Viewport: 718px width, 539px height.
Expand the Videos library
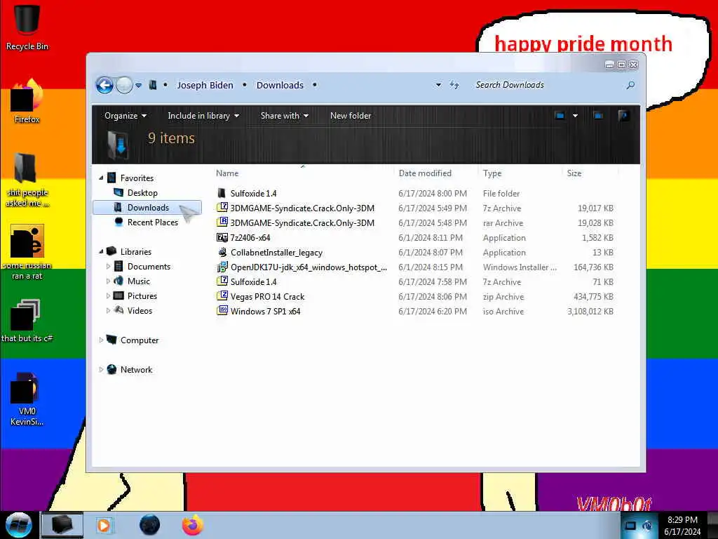click(108, 311)
